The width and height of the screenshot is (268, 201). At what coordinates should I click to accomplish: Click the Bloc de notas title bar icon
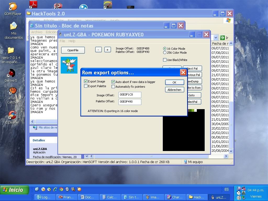(32, 26)
